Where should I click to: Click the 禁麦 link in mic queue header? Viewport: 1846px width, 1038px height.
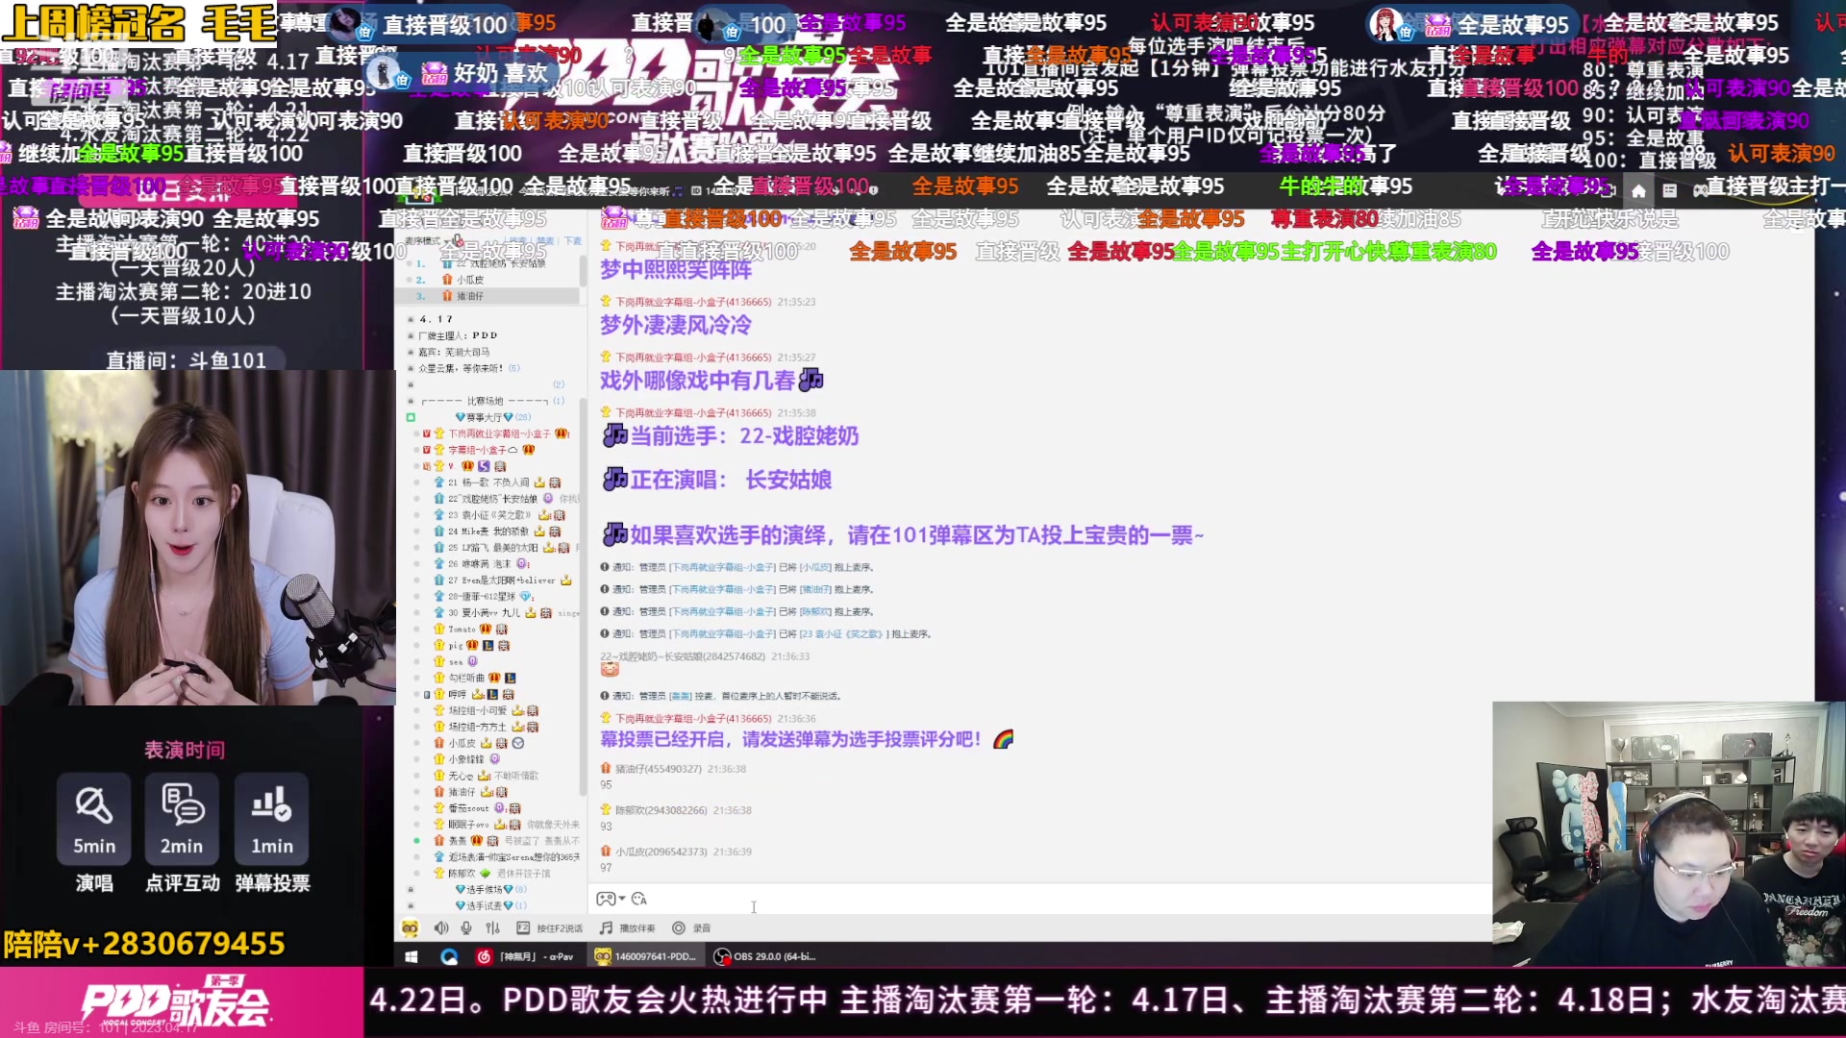tap(545, 241)
